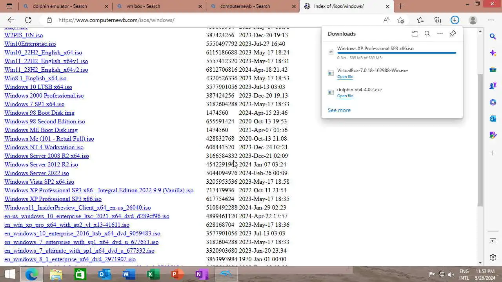Download Win10_22H2_English_x64.iso

coord(43,52)
